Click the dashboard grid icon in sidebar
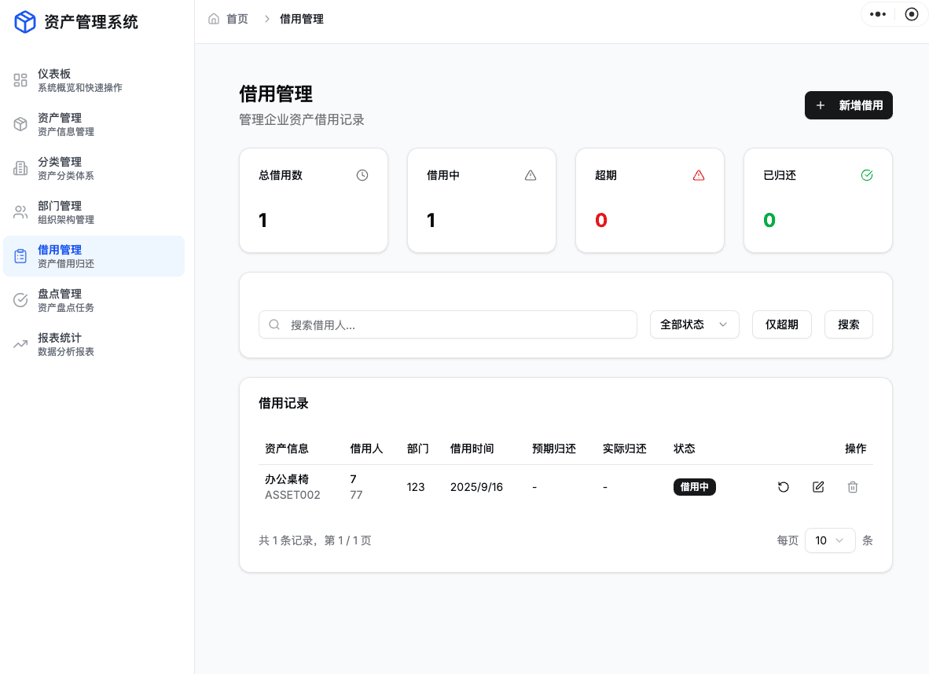 pos(20,80)
